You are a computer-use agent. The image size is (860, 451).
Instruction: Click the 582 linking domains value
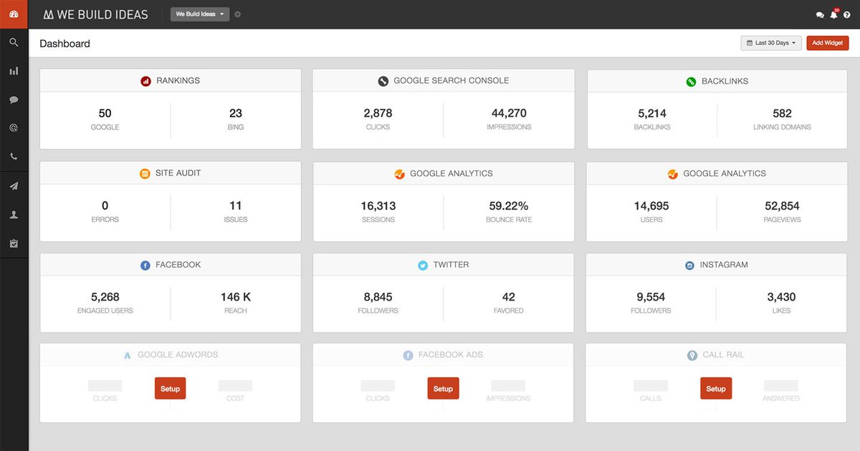[783, 113]
